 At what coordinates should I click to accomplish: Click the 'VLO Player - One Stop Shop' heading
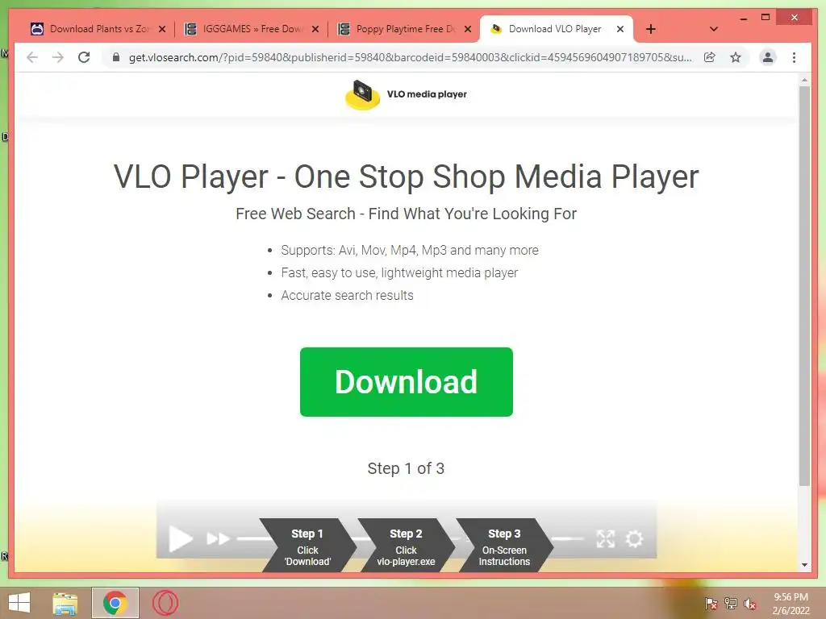tap(407, 177)
